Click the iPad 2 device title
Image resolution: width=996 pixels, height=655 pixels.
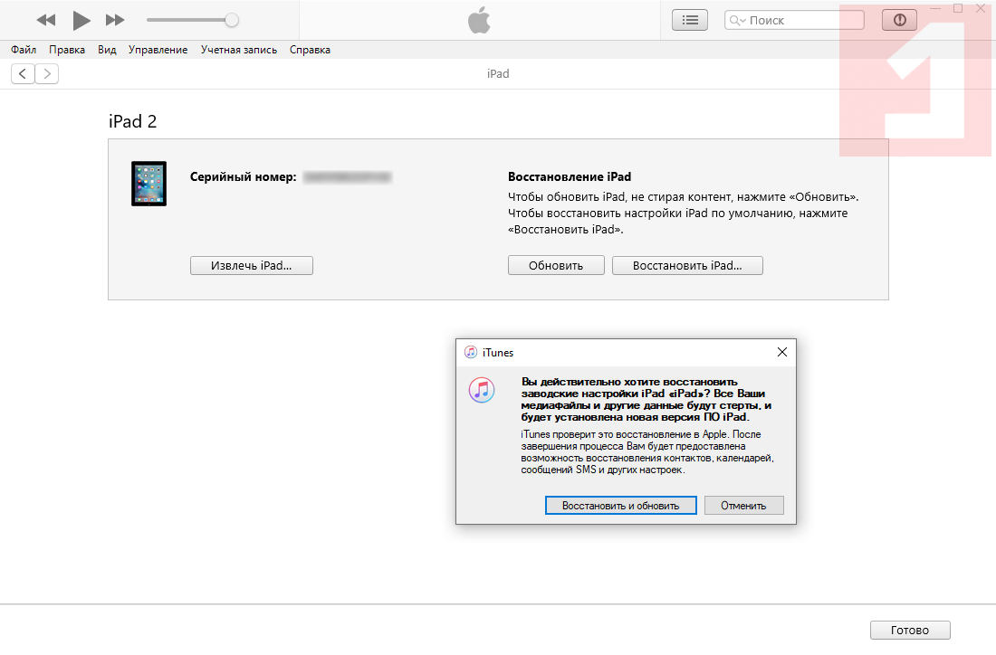pyautogui.click(x=133, y=121)
